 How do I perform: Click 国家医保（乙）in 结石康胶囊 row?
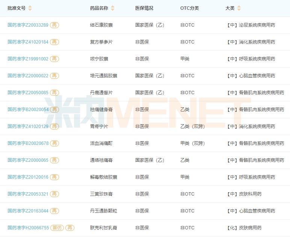(150, 25)
